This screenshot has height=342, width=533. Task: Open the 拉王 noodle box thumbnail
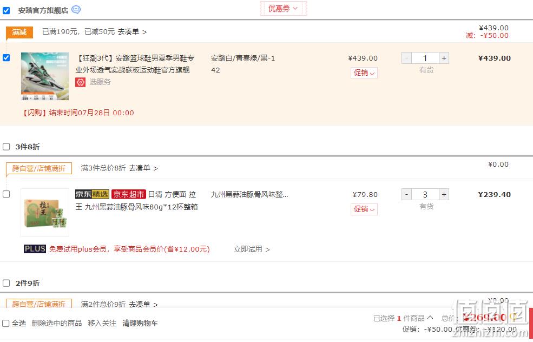click(x=45, y=213)
